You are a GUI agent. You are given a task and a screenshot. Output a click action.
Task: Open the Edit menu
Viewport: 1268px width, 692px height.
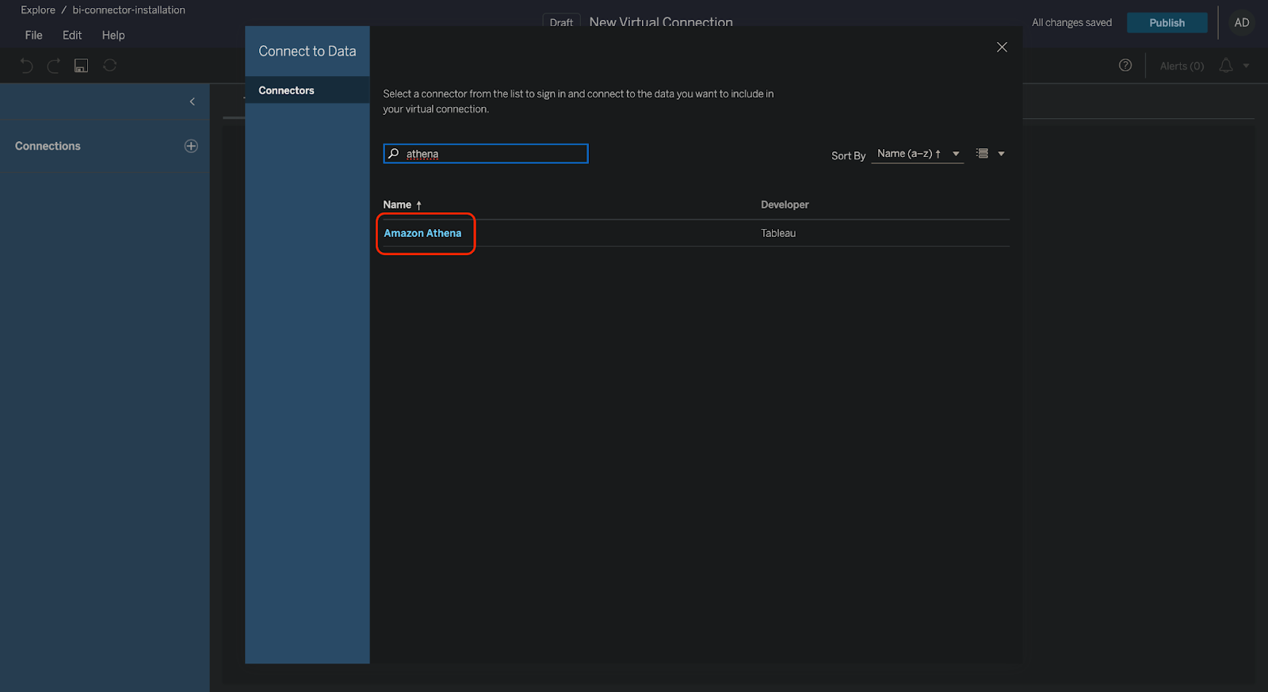click(x=72, y=35)
